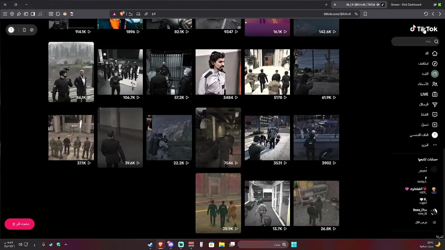Go forward using the right arrow
Image resolution: width=445 pixels, height=250 pixels.
pos(440,14)
